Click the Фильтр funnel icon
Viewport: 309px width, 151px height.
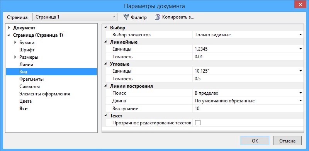point(126,17)
